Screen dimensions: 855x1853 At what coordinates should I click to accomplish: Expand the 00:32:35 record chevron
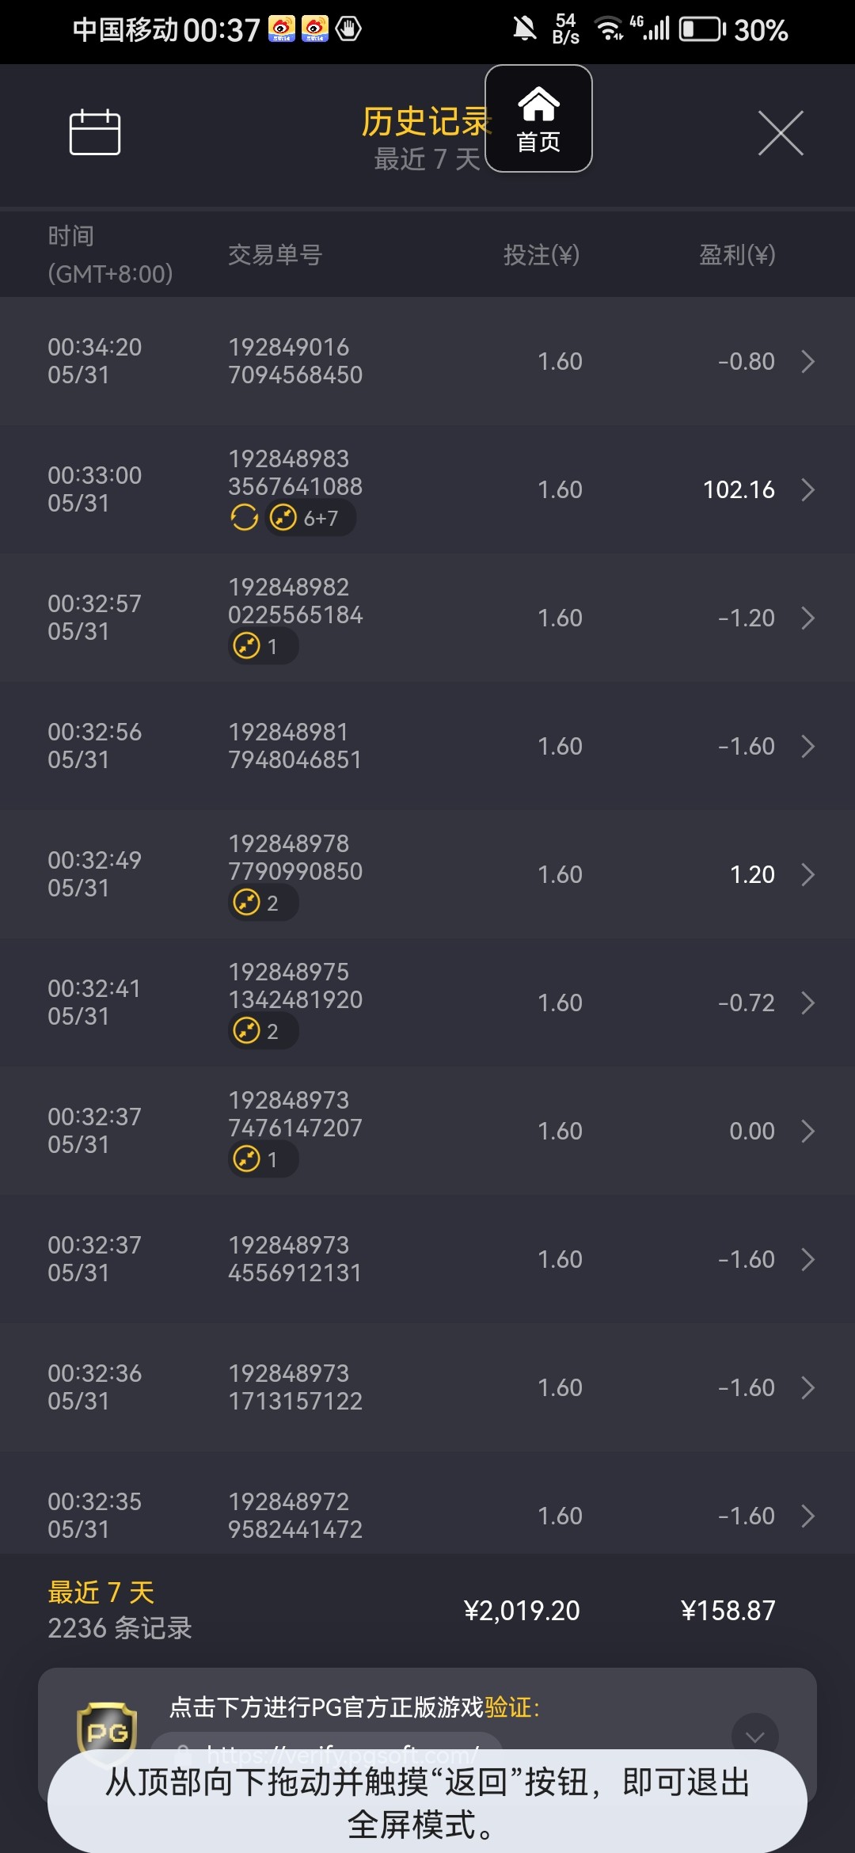click(807, 1516)
